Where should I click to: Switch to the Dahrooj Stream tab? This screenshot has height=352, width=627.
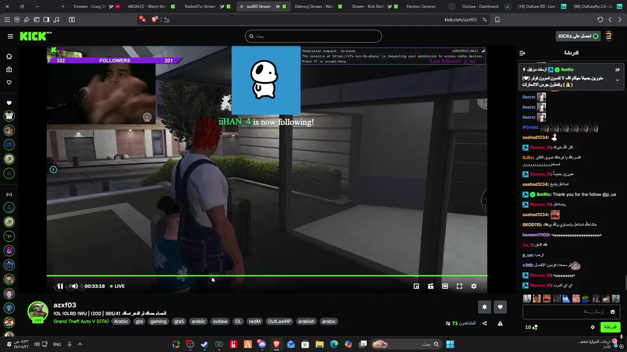coord(318,6)
